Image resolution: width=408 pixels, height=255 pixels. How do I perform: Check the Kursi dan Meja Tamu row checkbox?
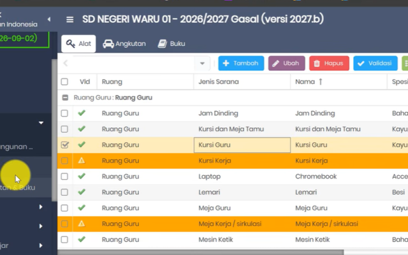coord(64,129)
